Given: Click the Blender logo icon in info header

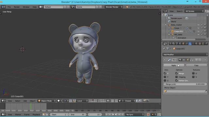Looking at the screenshot, I should (127, 7).
